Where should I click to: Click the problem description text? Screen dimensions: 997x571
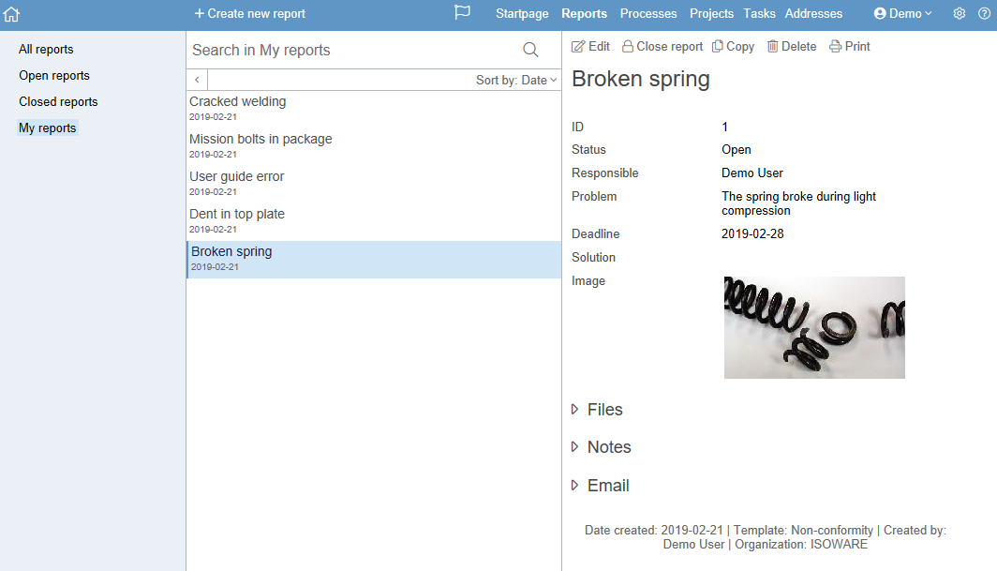tap(798, 203)
